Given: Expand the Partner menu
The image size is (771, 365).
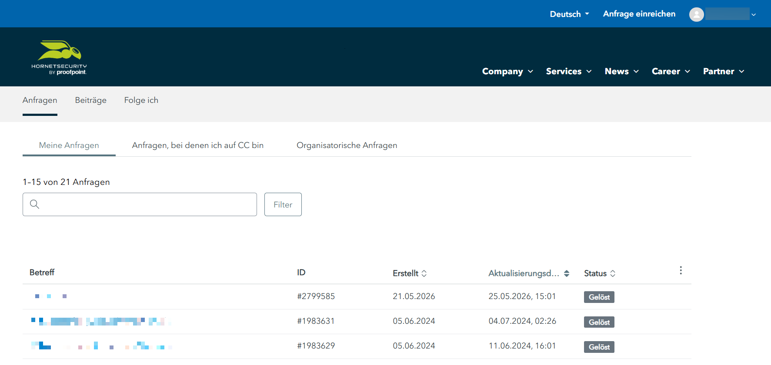Looking at the screenshot, I should tap(724, 71).
